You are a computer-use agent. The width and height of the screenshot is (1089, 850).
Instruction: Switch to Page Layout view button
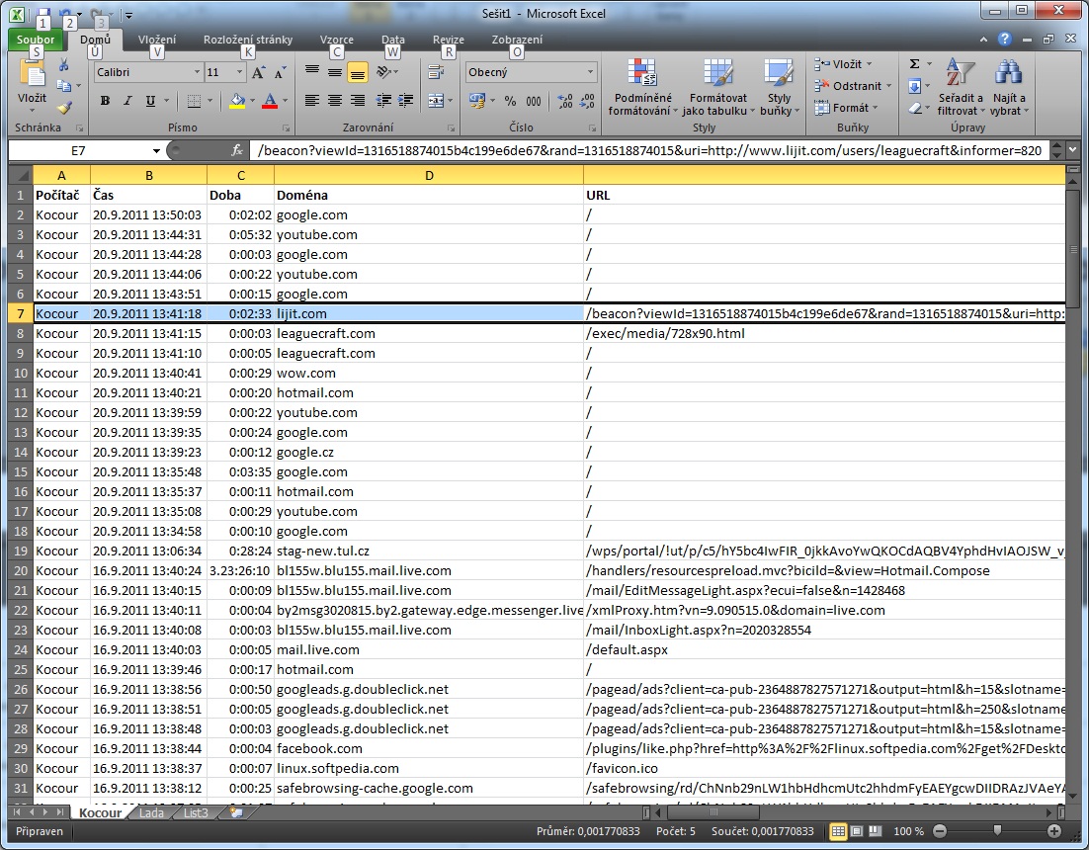857,831
